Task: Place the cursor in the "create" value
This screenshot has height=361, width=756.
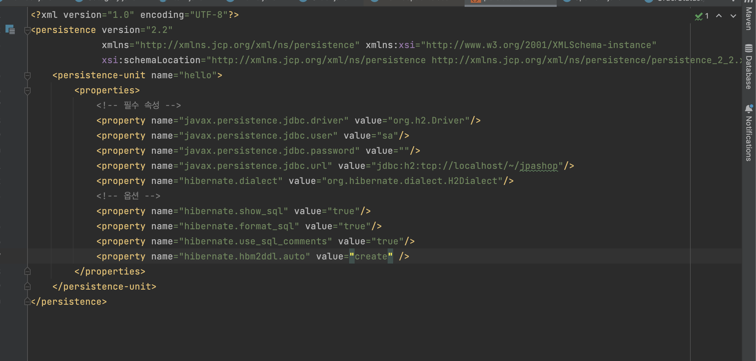Action: click(x=371, y=257)
